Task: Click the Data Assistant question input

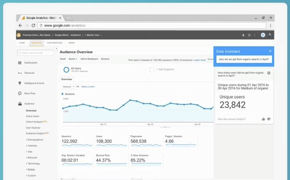Action: 244,59
